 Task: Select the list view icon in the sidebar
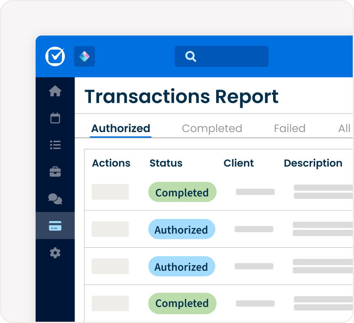point(55,145)
